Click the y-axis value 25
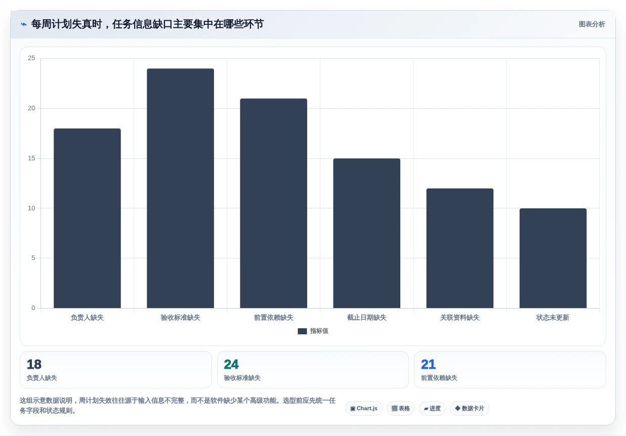626x436 pixels. pos(31,58)
